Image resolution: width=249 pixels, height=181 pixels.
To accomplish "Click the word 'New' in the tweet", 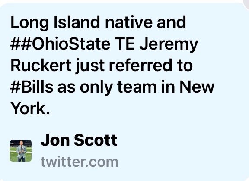I will [197, 87].
